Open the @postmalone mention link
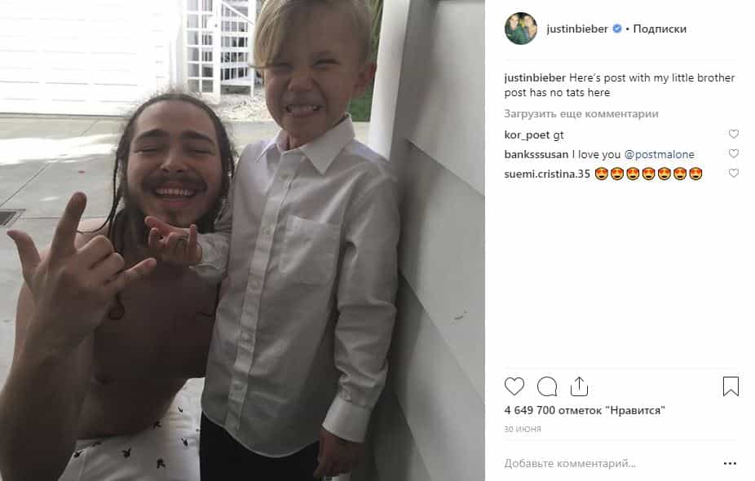The image size is (755, 481). click(659, 155)
